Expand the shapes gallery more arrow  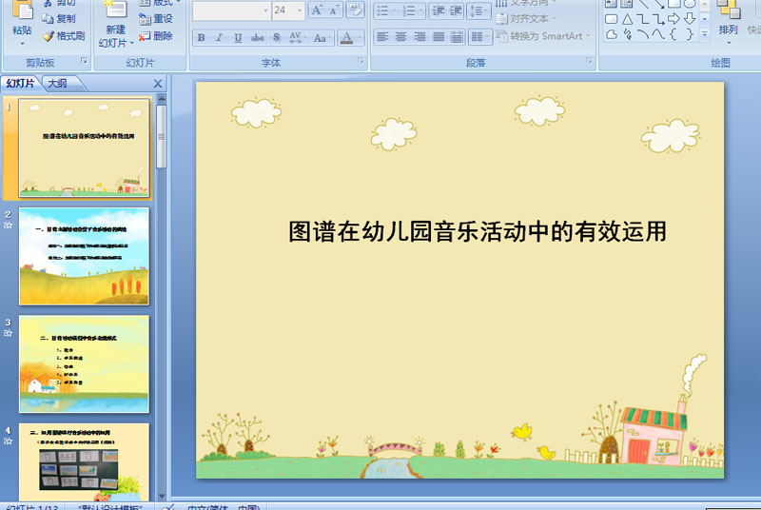pos(705,34)
